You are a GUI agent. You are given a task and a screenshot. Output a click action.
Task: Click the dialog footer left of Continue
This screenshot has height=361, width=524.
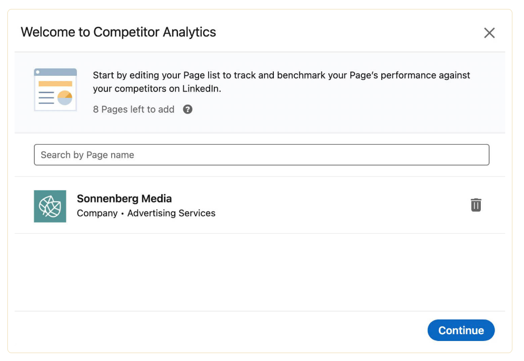(x=211, y=330)
